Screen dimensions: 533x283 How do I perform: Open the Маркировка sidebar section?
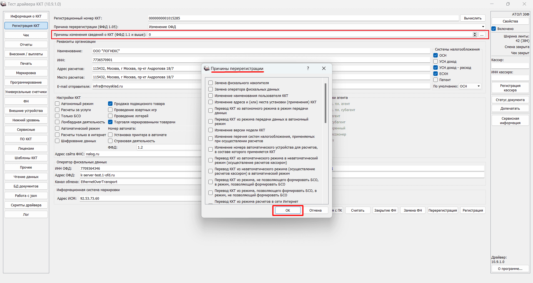26,73
